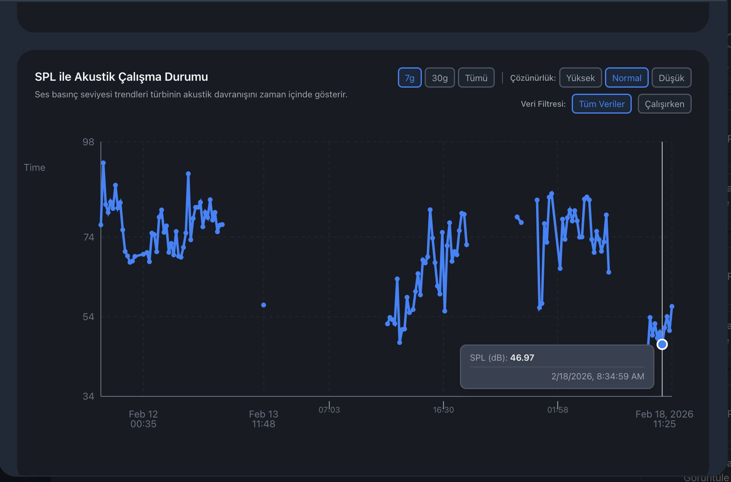Apply the Tüm Veriler filter
This screenshot has height=482, width=731.
click(x=602, y=104)
